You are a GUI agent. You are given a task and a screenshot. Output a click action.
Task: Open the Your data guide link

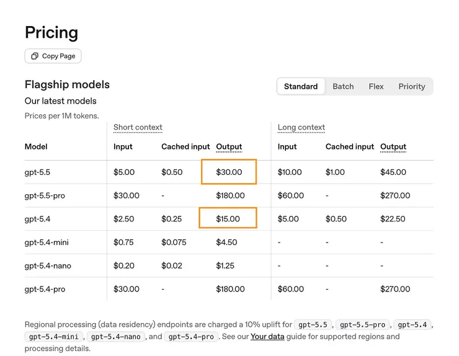point(267,336)
